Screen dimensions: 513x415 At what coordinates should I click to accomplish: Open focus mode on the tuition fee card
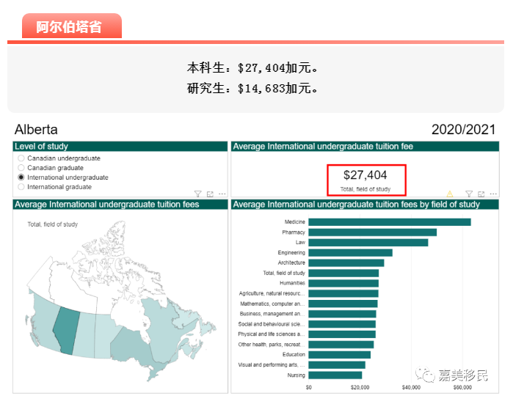(481, 194)
